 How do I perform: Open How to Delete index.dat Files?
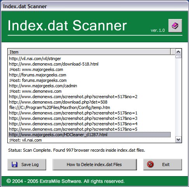(x=95, y=164)
